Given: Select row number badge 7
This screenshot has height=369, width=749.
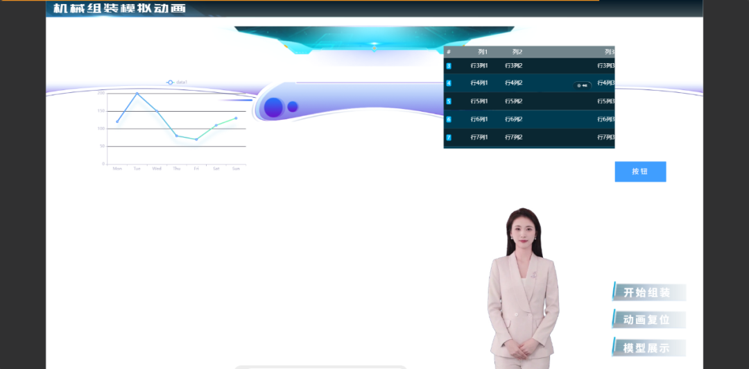Looking at the screenshot, I should (x=449, y=137).
